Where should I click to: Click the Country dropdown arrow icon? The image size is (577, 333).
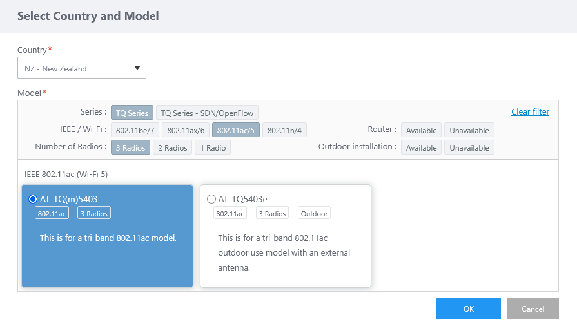click(x=137, y=68)
